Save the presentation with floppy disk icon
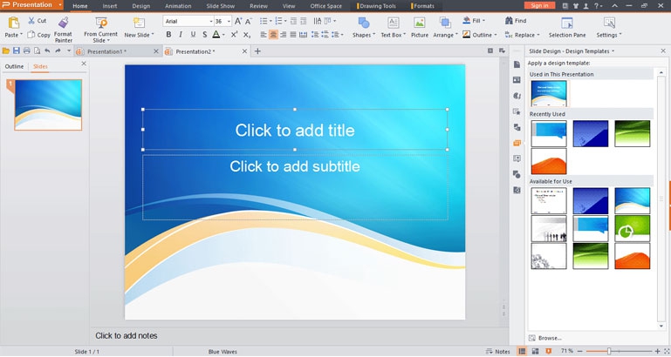 pyautogui.click(x=17, y=51)
